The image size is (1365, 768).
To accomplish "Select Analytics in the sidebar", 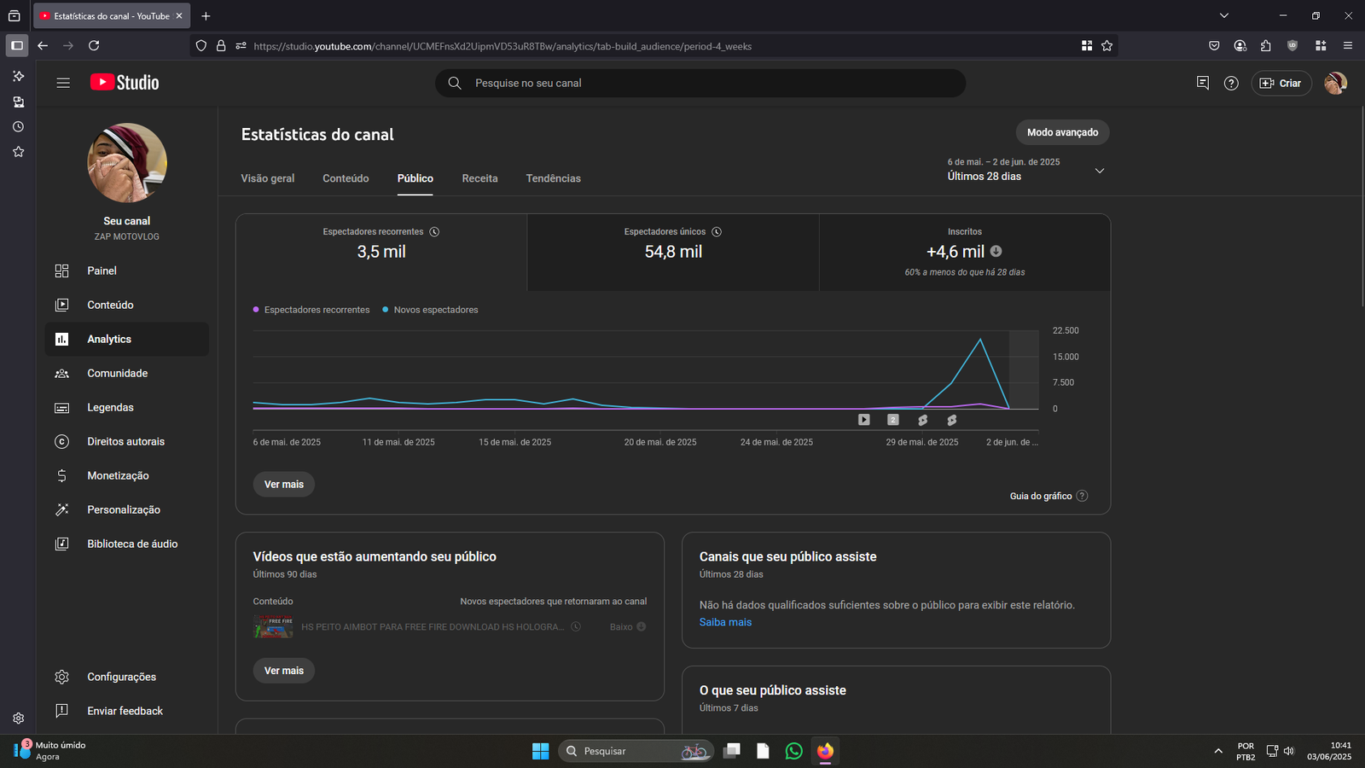I will coord(126,339).
